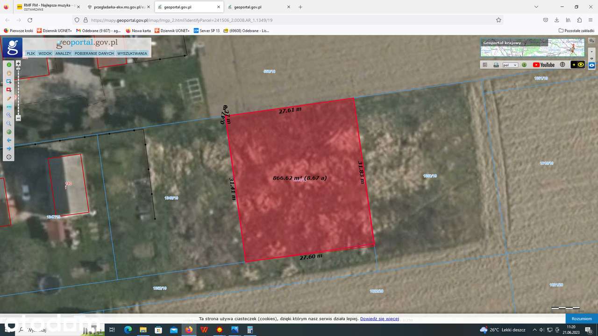Open the Calculator from the taskbar
The height and width of the screenshot is (336, 598).
click(250, 329)
